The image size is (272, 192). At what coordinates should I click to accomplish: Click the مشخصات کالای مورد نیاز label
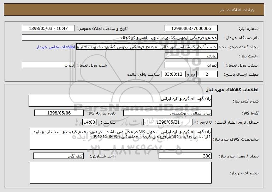236,139
